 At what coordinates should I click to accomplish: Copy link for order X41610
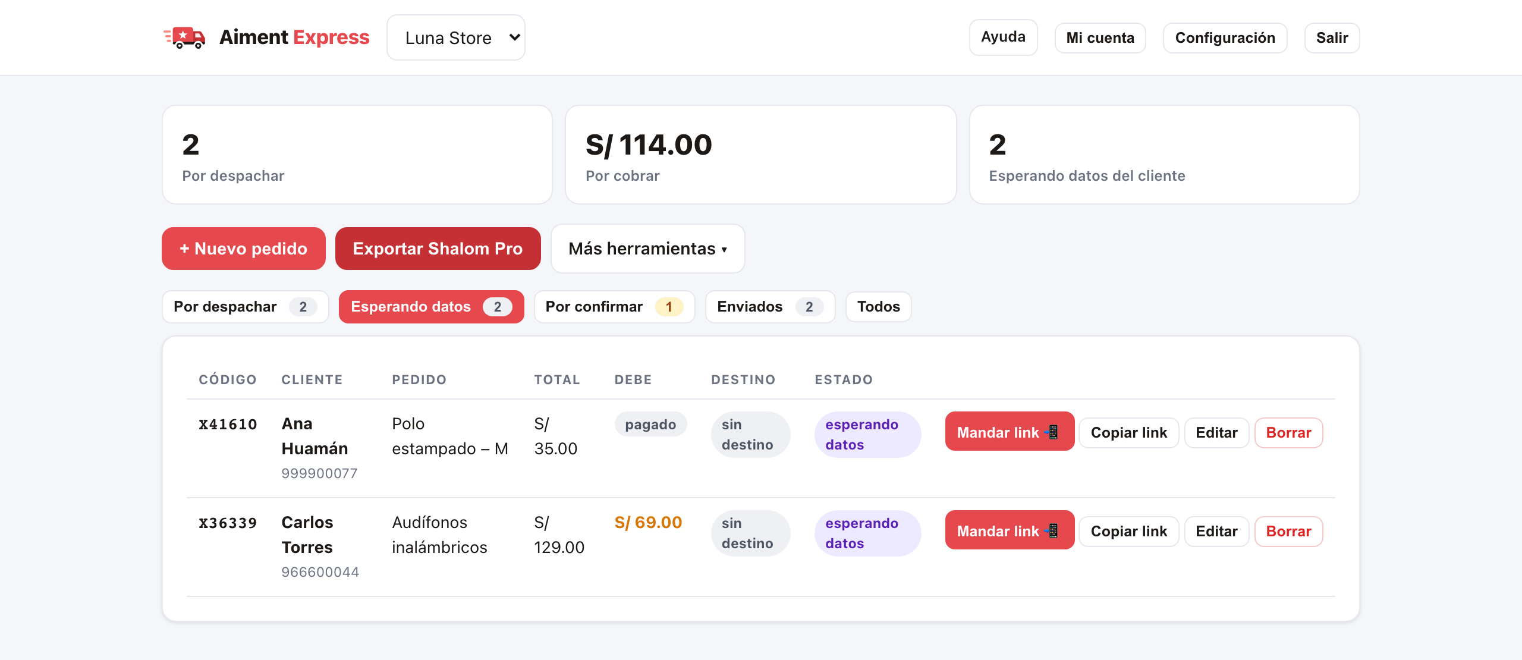[1128, 433]
